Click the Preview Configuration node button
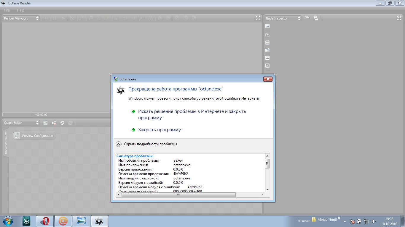Screen dimensions: 405x227 34,136
